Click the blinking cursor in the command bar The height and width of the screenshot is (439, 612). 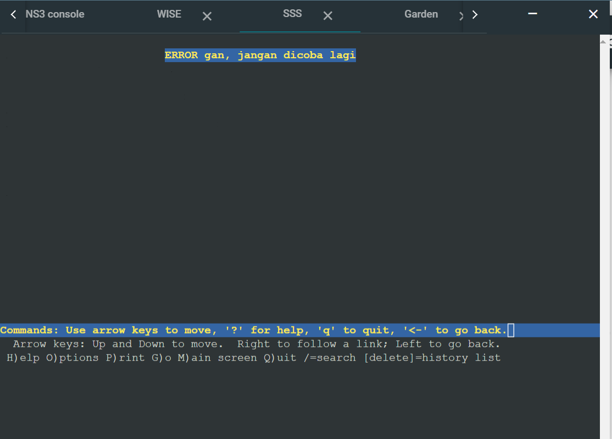pyautogui.click(x=511, y=330)
